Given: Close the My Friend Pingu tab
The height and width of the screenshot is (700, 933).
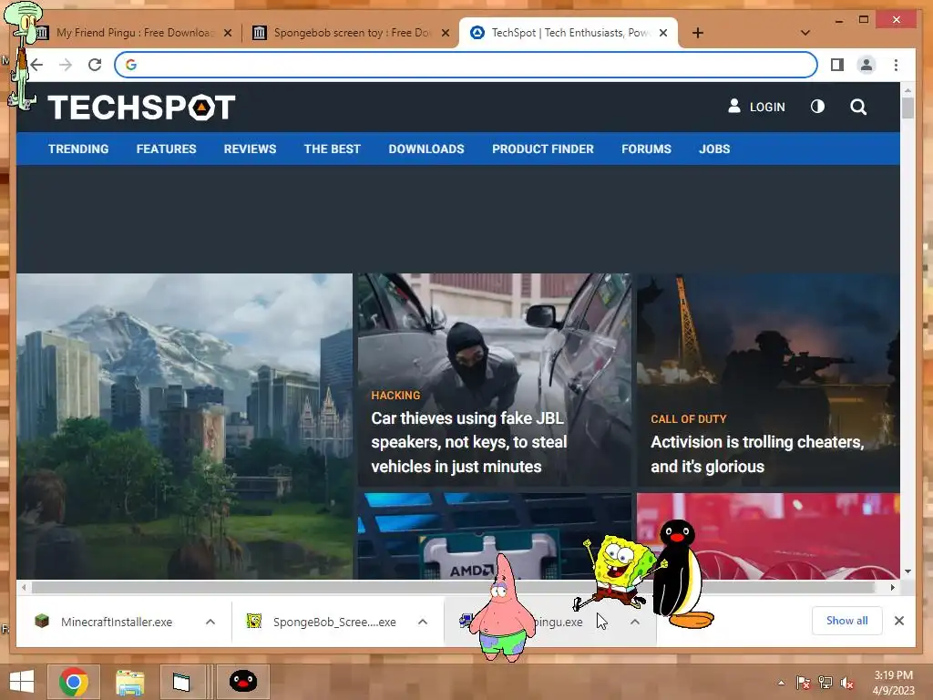Looking at the screenshot, I should [227, 33].
